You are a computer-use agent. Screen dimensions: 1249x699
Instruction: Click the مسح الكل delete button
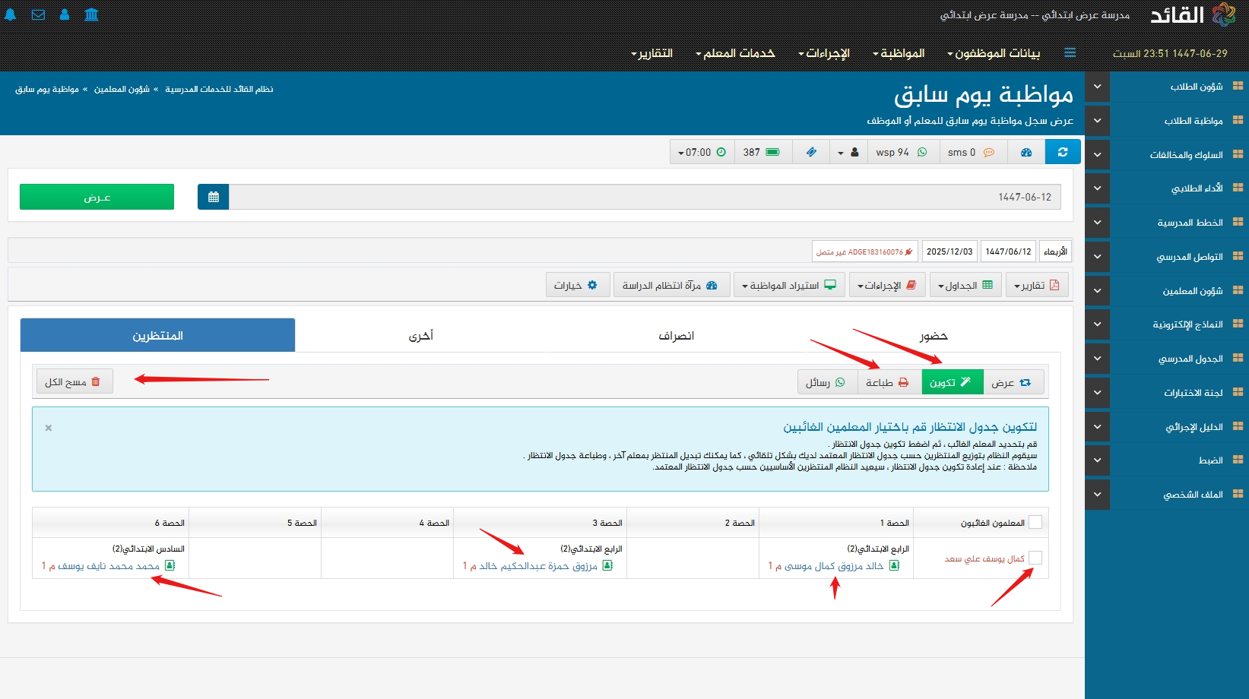pyautogui.click(x=74, y=381)
